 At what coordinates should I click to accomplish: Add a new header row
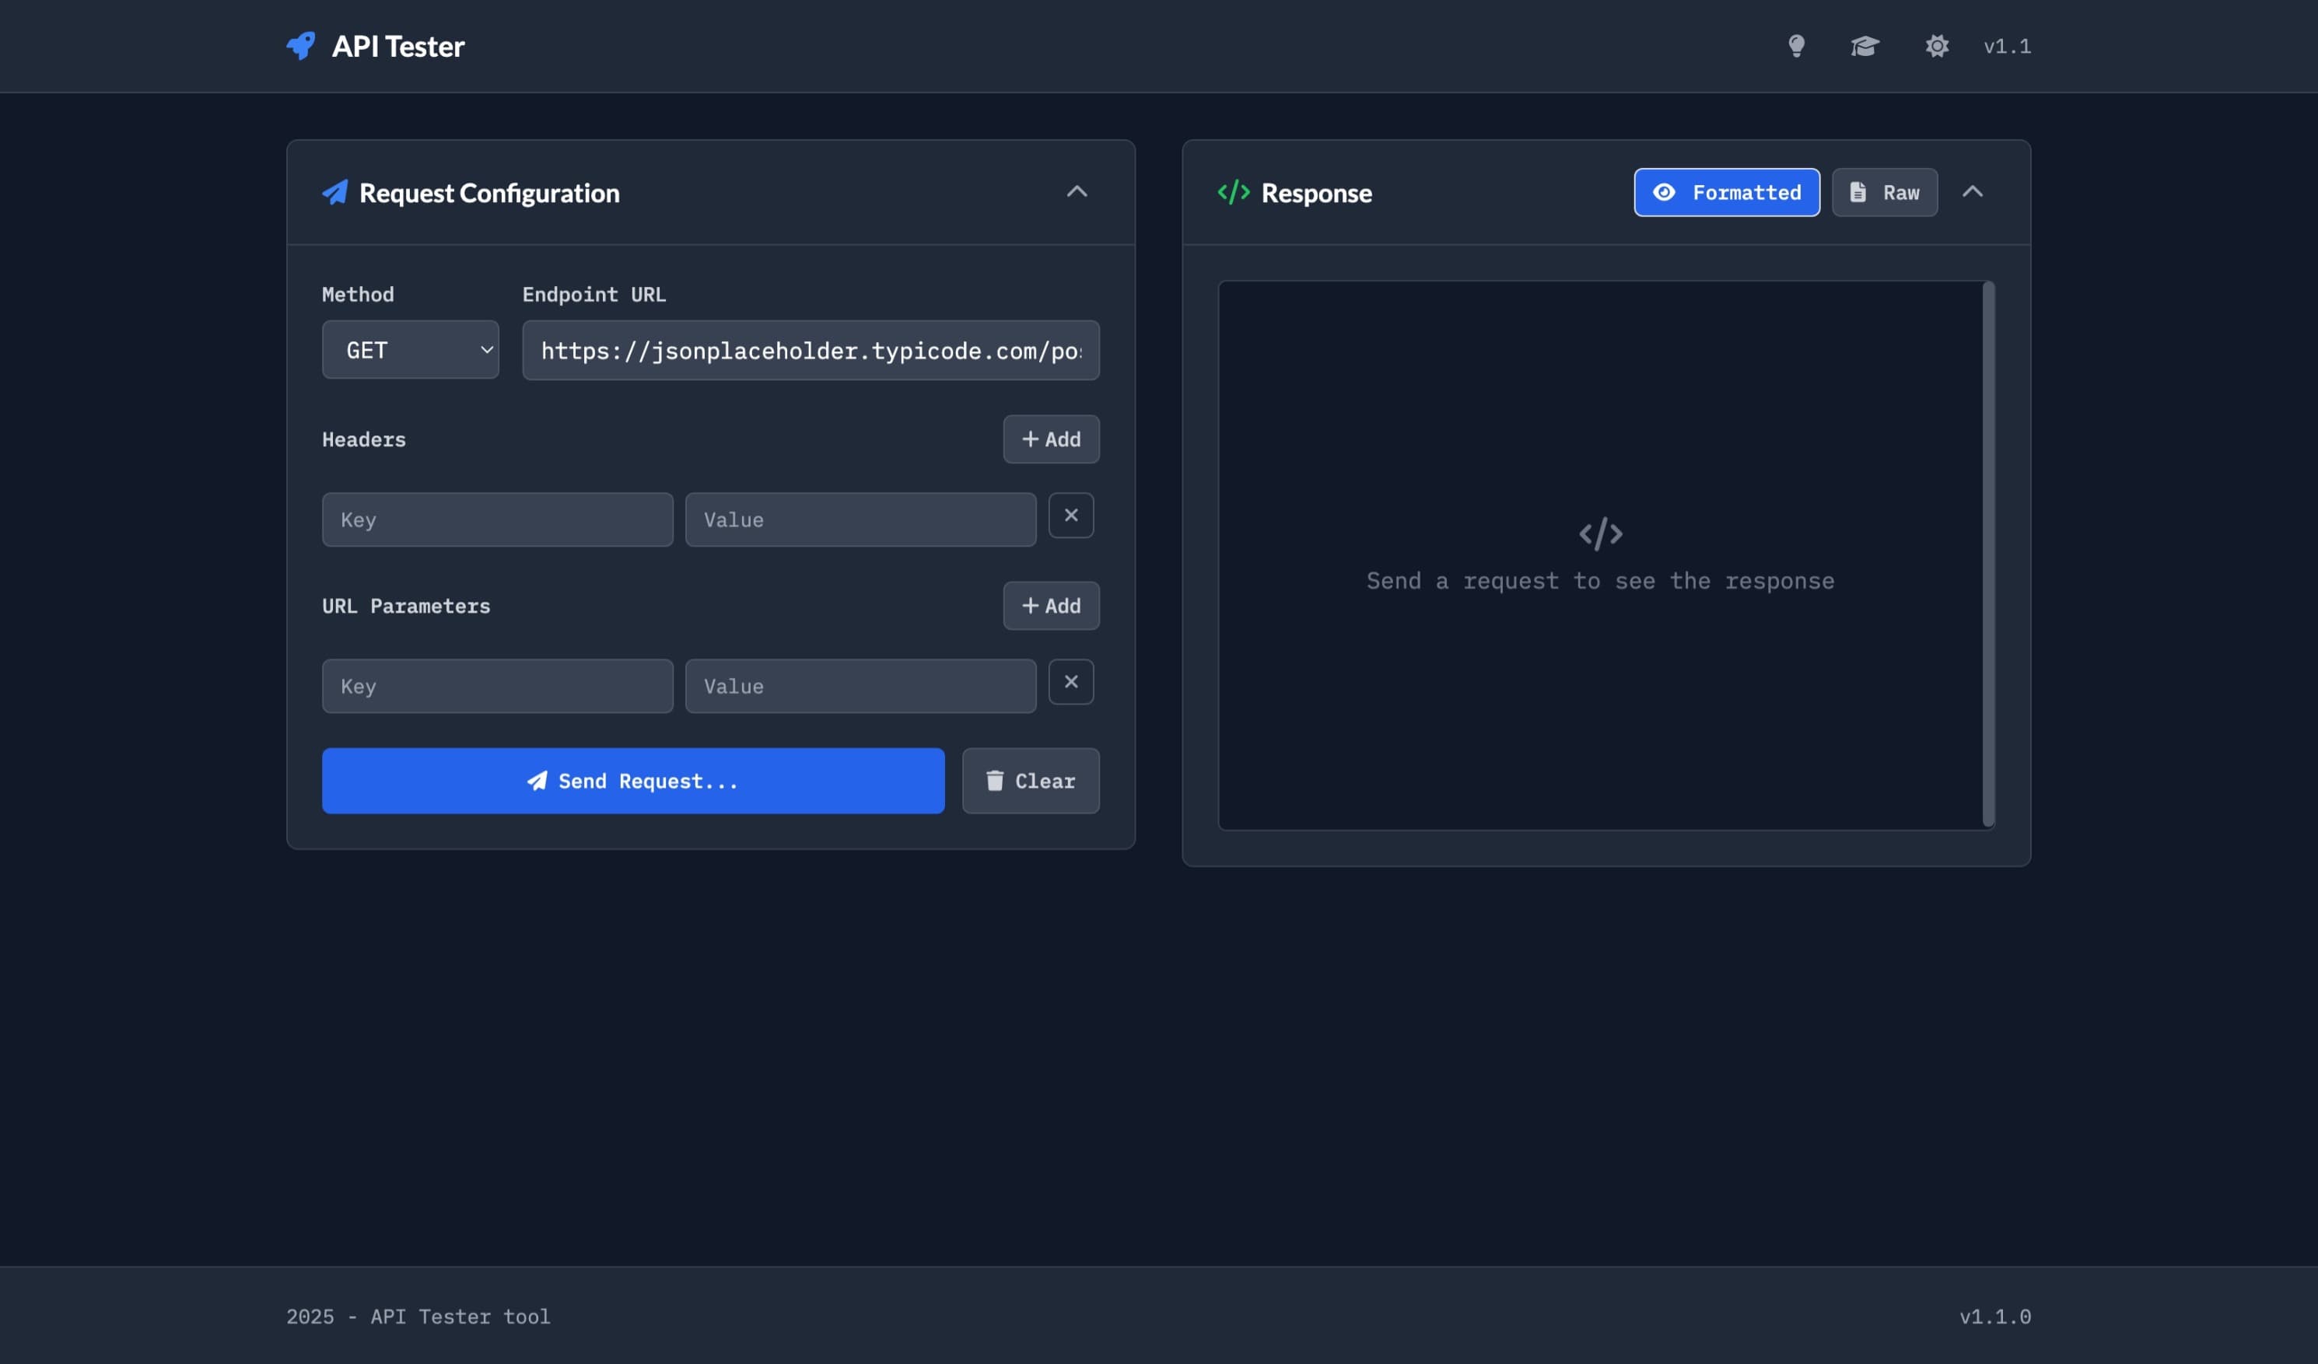coord(1050,439)
